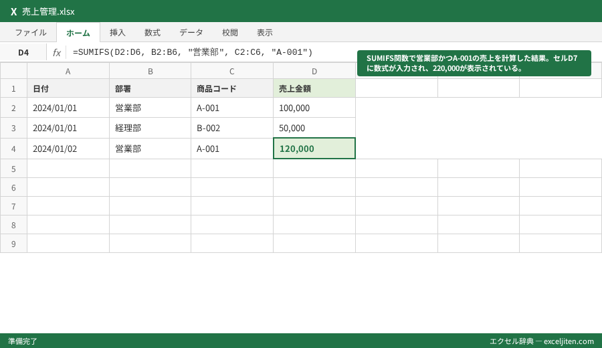Select the 経理部 cell
Screen dimensions: 602x348
point(150,128)
